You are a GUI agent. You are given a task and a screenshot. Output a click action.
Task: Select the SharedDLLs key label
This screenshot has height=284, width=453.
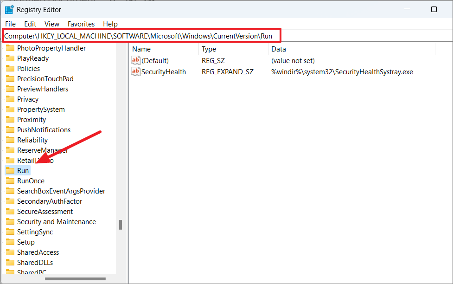click(35, 263)
